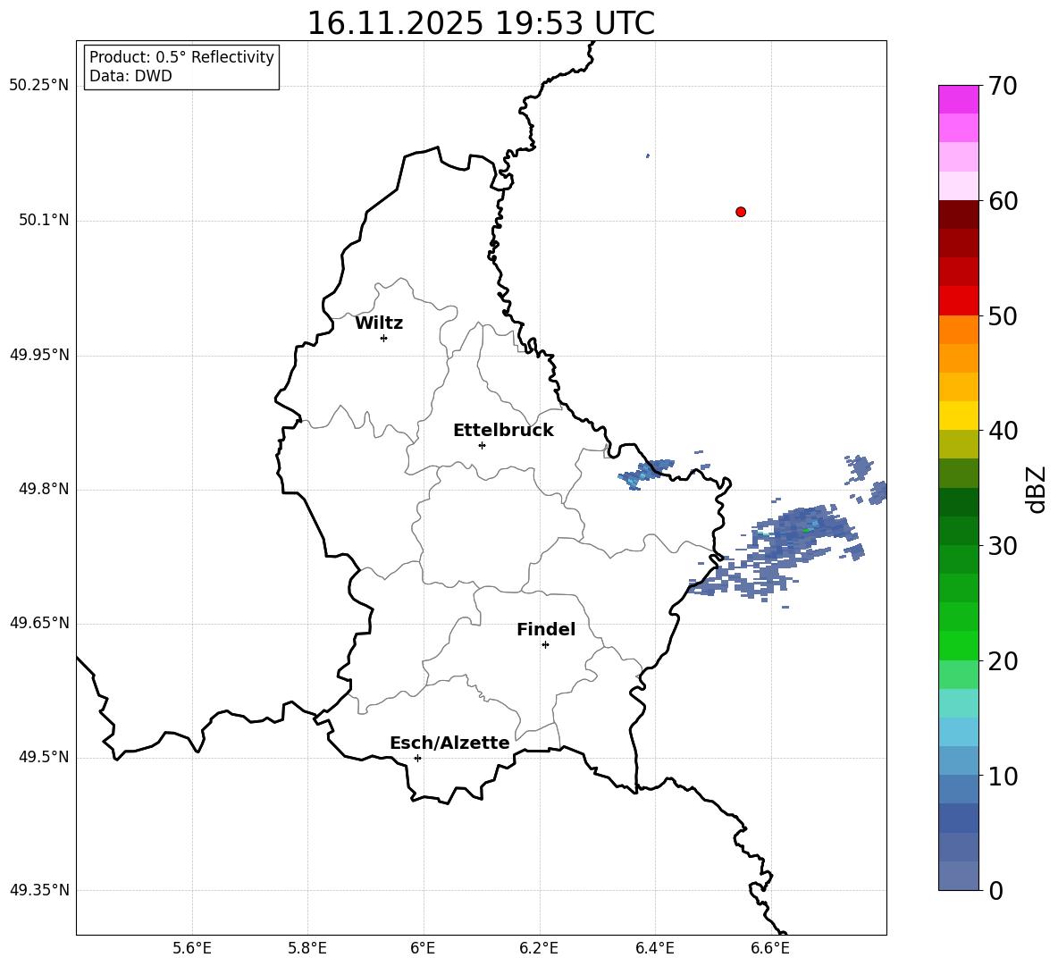Click the tiny isolated echo near 50.17°N
This screenshot has height=966, width=1058.
click(x=648, y=155)
